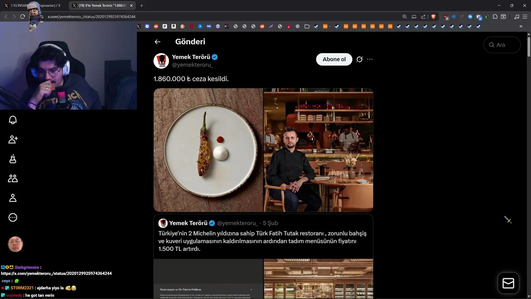Open Yemek Terörü profile avatar in post header
The image size is (531, 299).
click(161, 61)
